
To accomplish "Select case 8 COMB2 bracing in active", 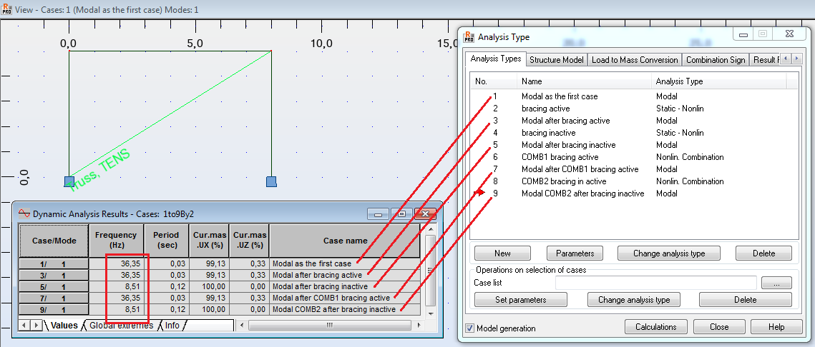I will pos(633,181).
